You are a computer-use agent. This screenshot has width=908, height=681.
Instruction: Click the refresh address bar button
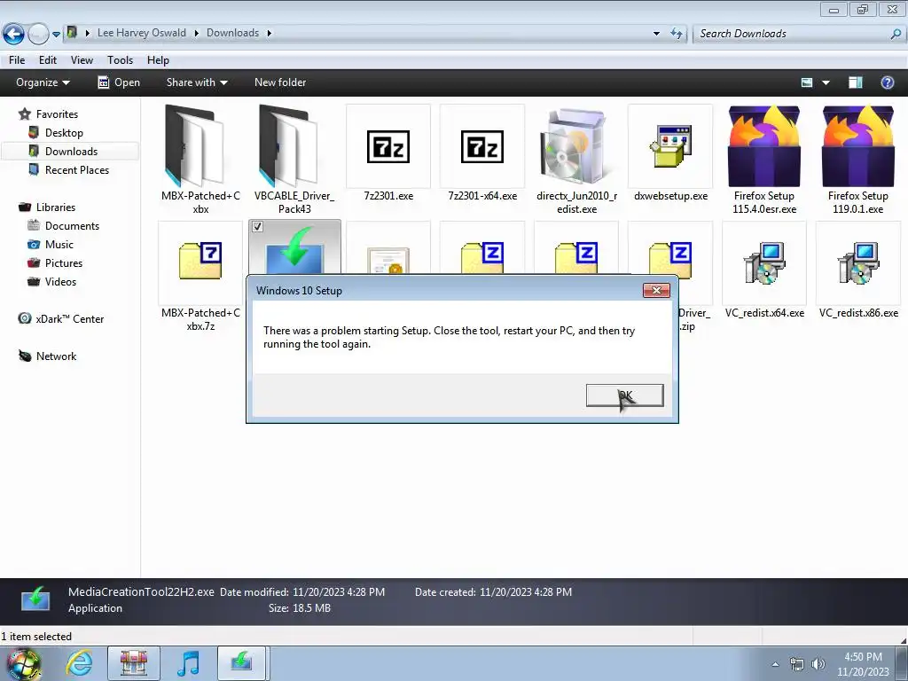point(677,34)
